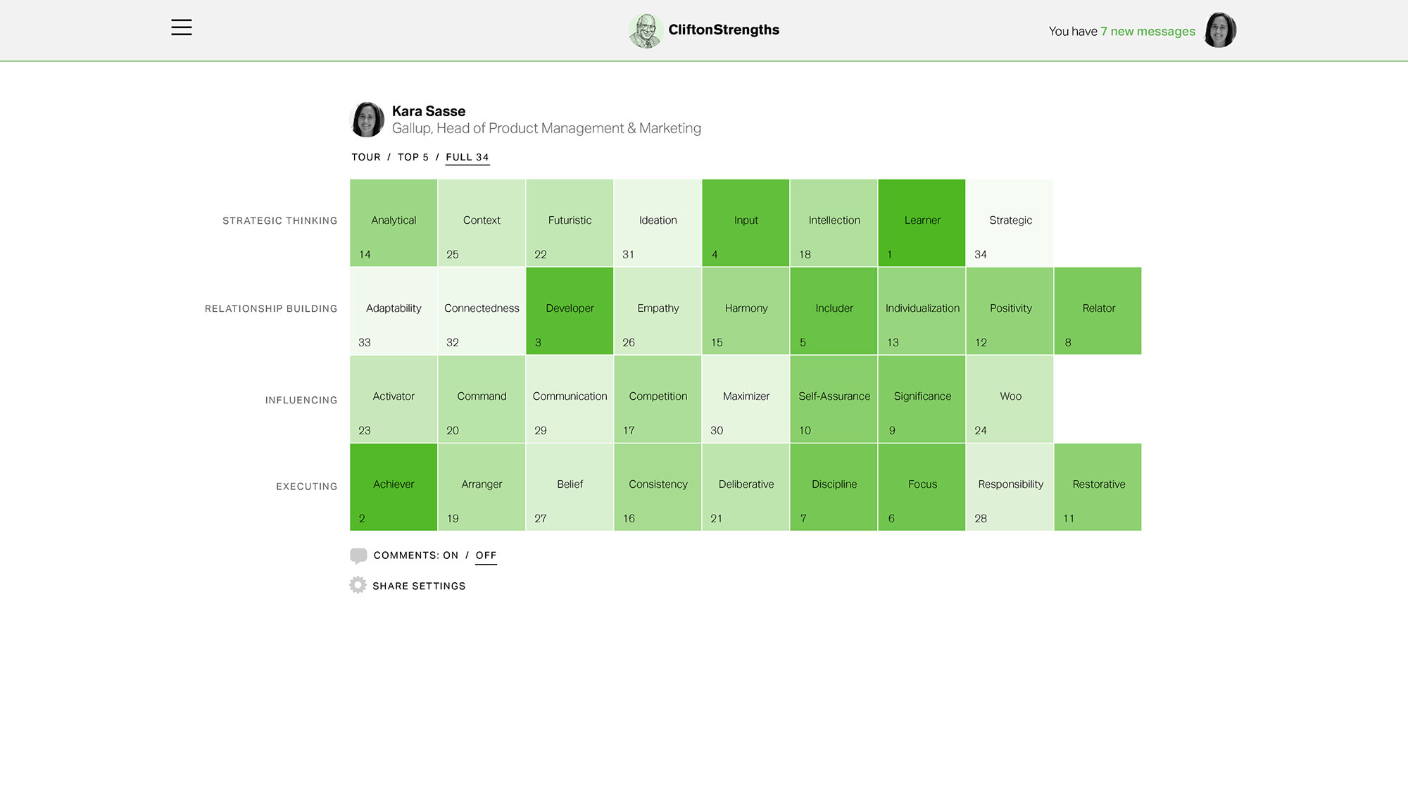The height and width of the screenshot is (792, 1408).
Task: Click the Empathy tile
Action: (658, 311)
